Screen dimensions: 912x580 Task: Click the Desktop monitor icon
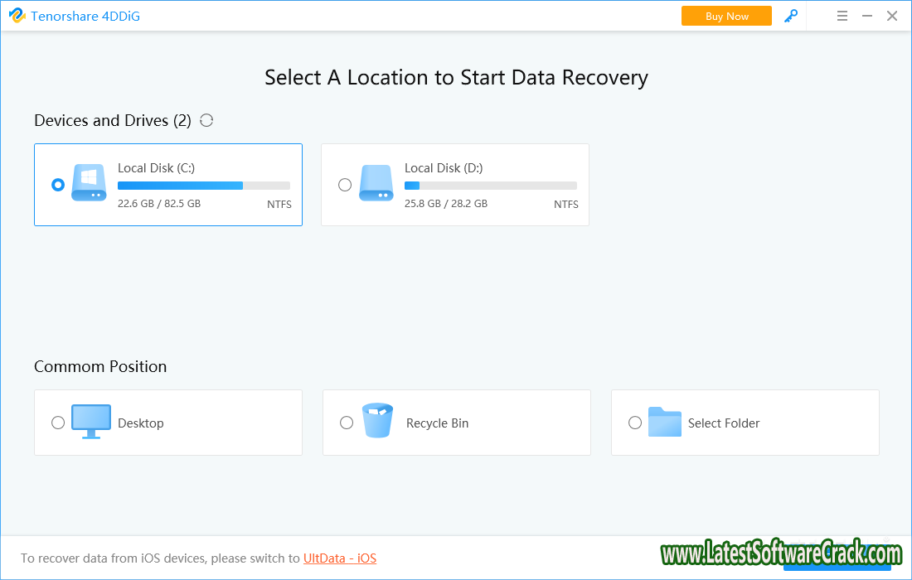pyautogui.click(x=90, y=422)
